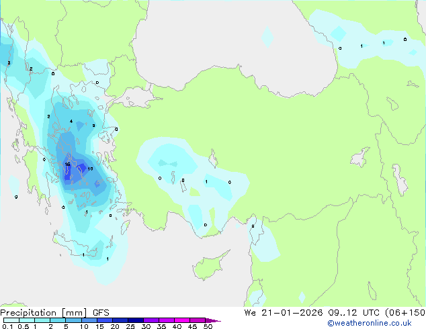Click the '16' precipitation value on map

coord(68,164)
